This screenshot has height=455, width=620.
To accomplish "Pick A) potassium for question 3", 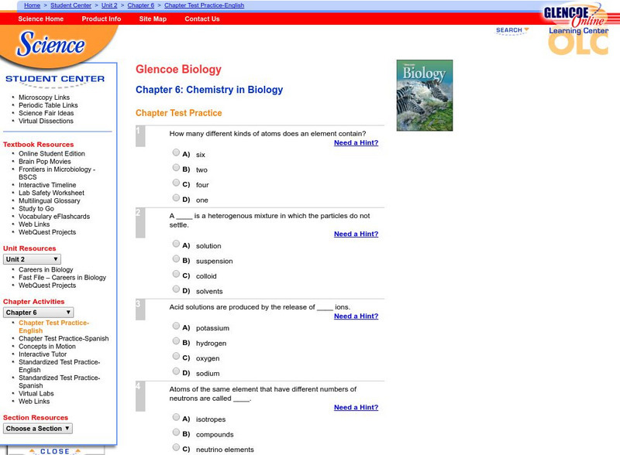I will coord(176,326).
